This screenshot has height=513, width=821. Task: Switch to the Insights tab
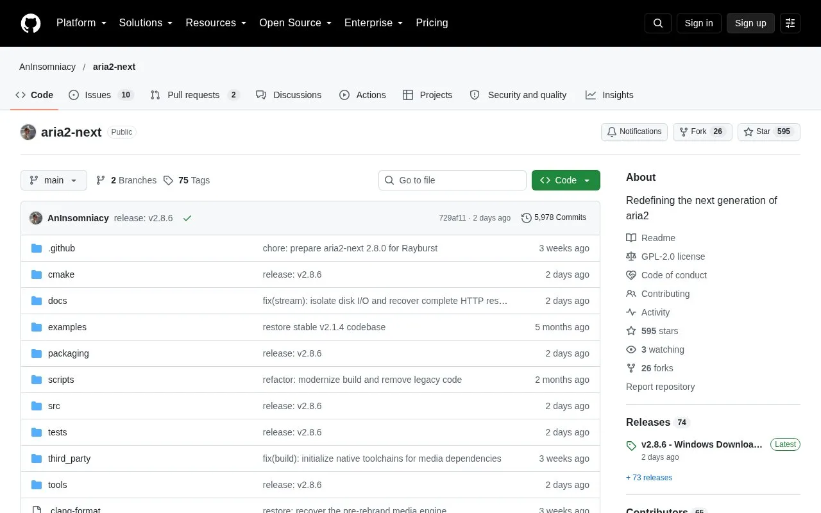pyautogui.click(x=609, y=95)
